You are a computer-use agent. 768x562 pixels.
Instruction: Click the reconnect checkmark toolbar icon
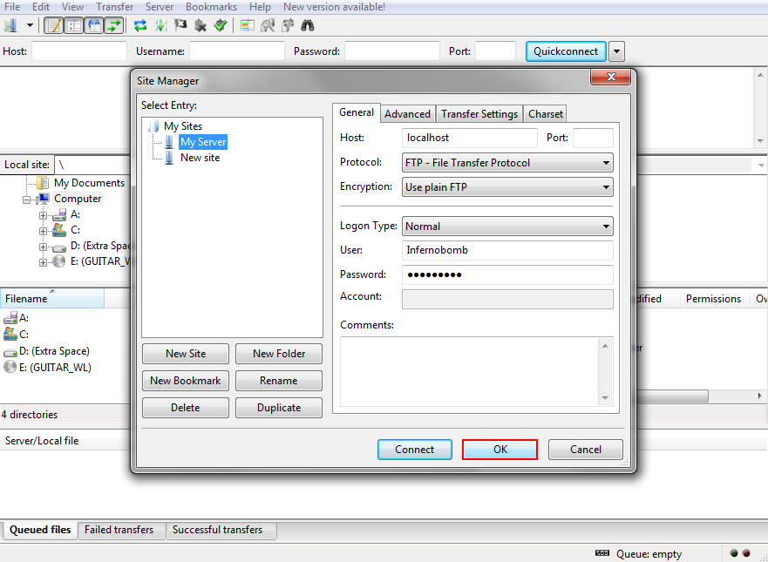click(x=221, y=25)
